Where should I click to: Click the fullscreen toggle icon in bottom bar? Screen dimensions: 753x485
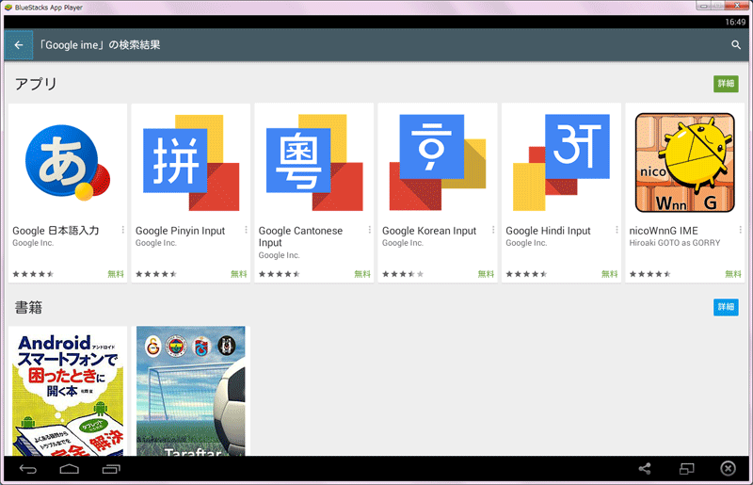click(x=687, y=469)
